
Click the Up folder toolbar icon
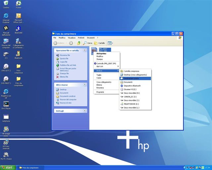tap(79, 43)
